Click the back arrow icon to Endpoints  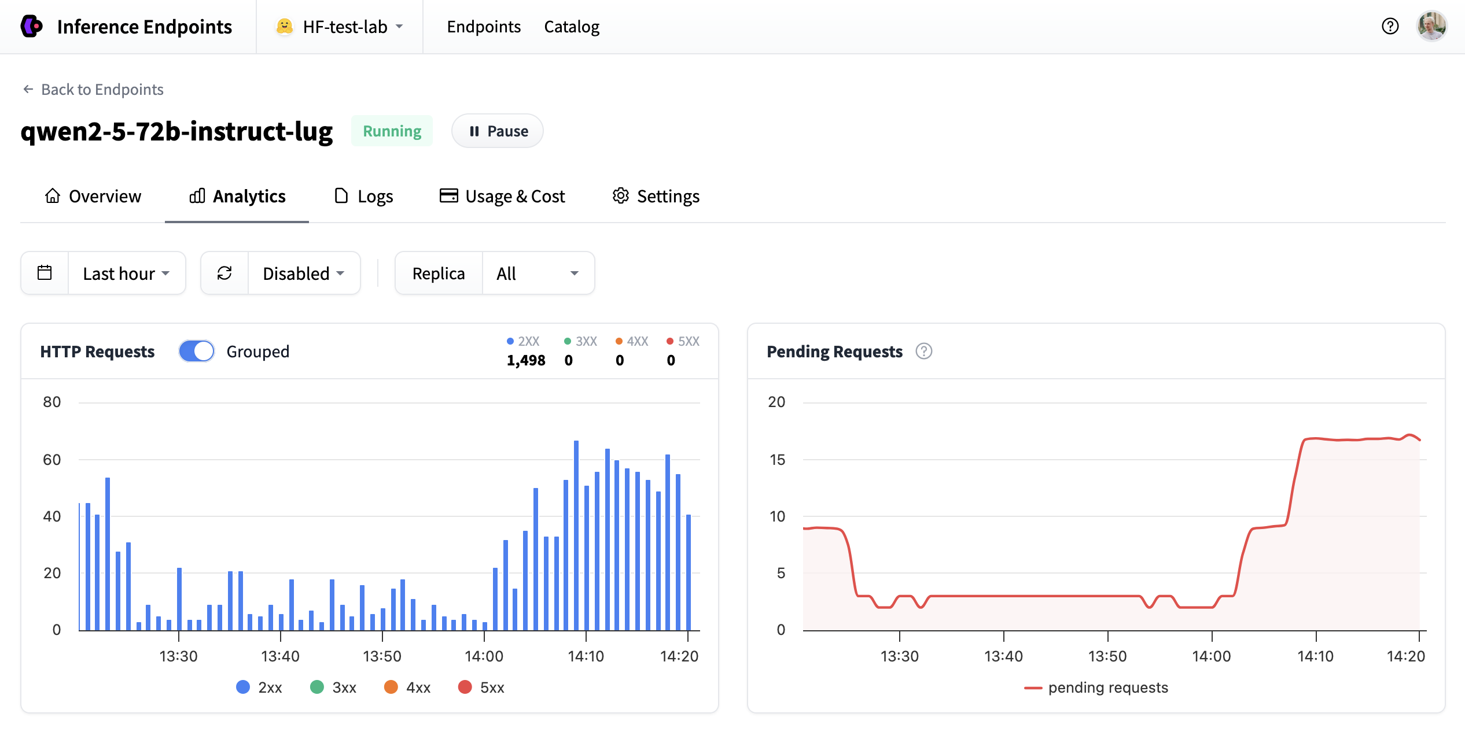point(28,89)
